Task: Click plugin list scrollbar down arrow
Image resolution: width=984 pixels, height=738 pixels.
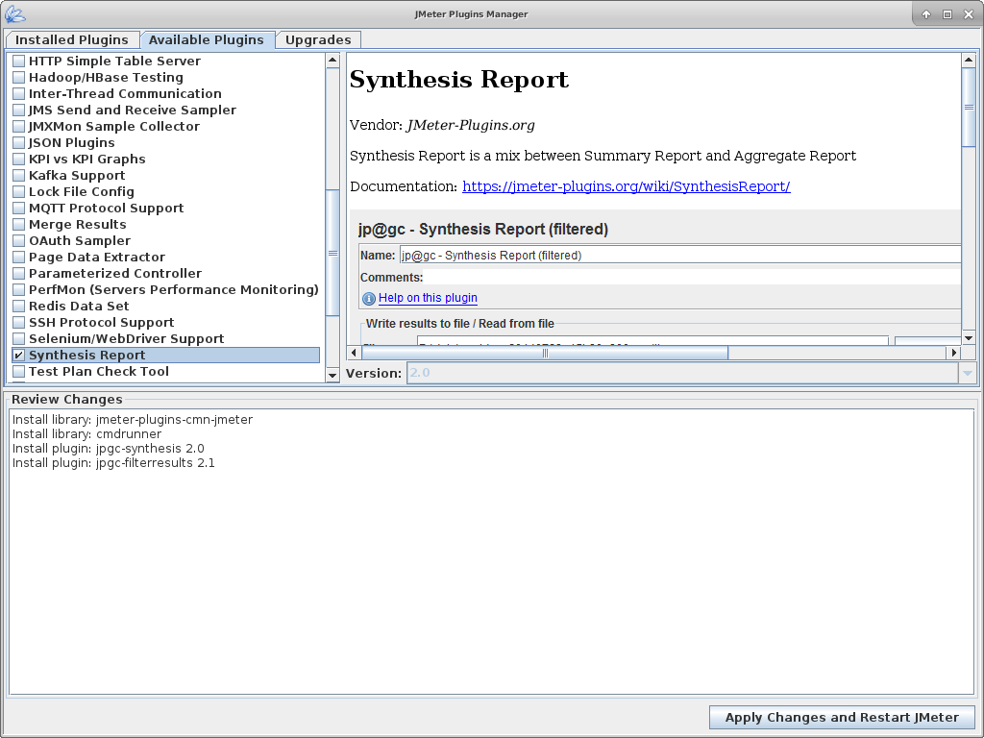Action: pos(332,376)
